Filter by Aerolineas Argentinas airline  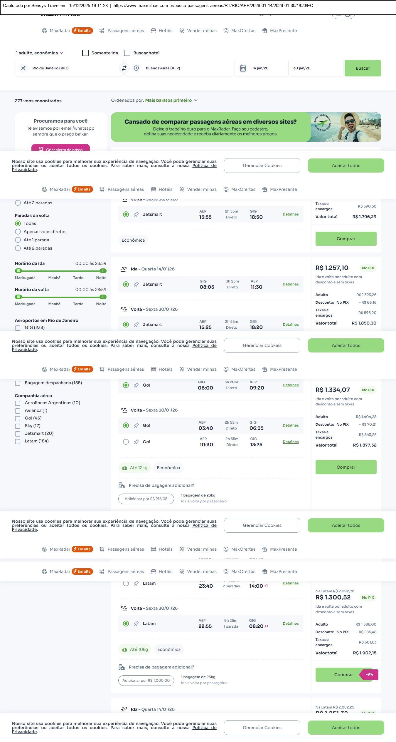coord(18,403)
